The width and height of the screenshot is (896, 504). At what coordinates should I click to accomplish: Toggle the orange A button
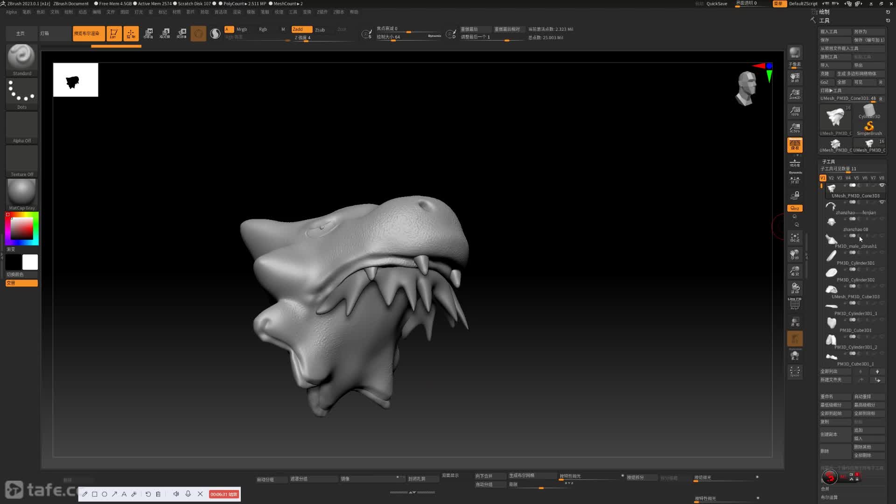click(x=229, y=29)
